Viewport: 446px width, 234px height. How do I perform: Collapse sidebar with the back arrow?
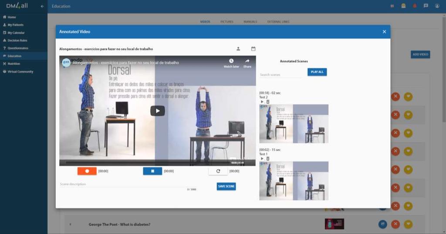pos(42,6)
